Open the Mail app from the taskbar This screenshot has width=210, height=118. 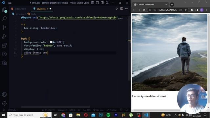pos(93,115)
